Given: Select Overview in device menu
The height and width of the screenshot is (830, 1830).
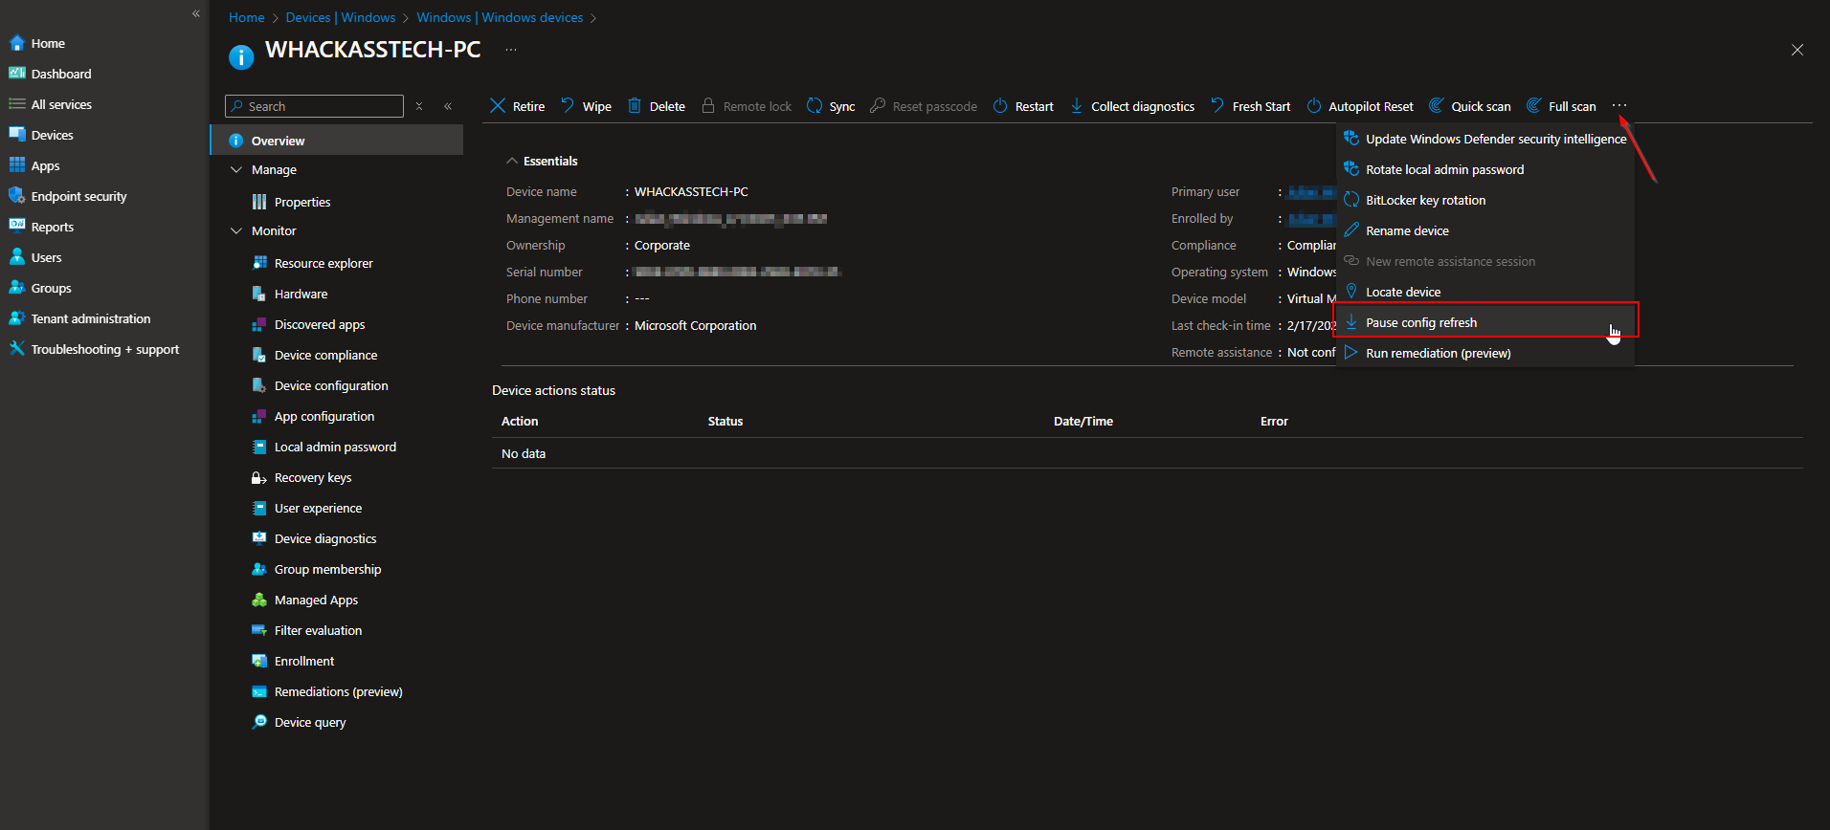Looking at the screenshot, I should click(x=337, y=141).
